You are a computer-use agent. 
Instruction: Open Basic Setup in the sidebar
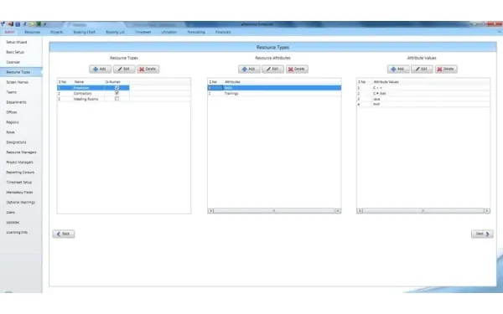click(15, 52)
